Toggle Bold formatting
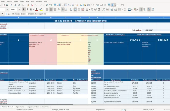Viewport: 170px width, 111px height. coord(24,10)
